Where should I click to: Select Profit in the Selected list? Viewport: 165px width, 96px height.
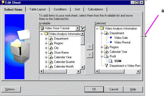[x=113, y=56]
